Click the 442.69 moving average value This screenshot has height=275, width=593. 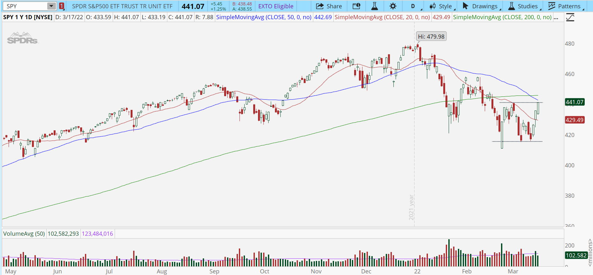click(323, 17)
